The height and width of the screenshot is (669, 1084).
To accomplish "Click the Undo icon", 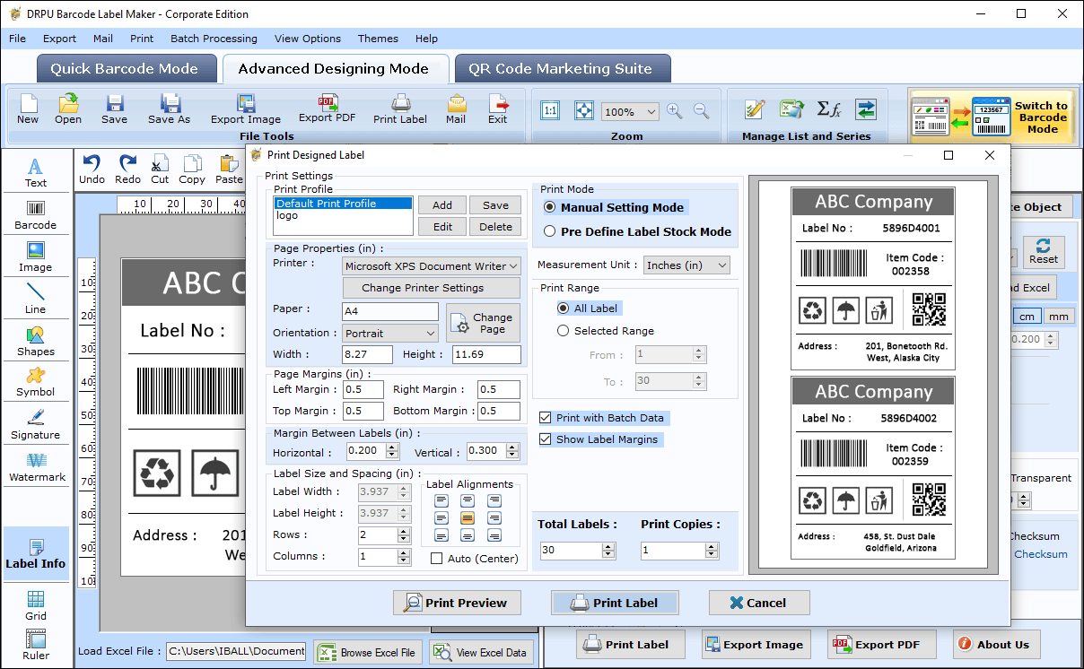I will [x=92, y=169].
